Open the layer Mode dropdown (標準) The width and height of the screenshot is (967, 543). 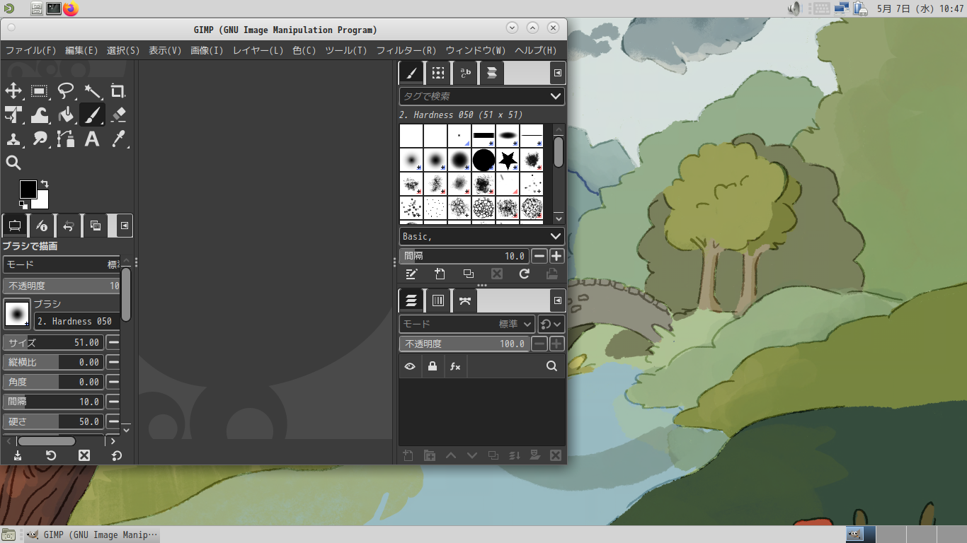[x=467, y=324]
